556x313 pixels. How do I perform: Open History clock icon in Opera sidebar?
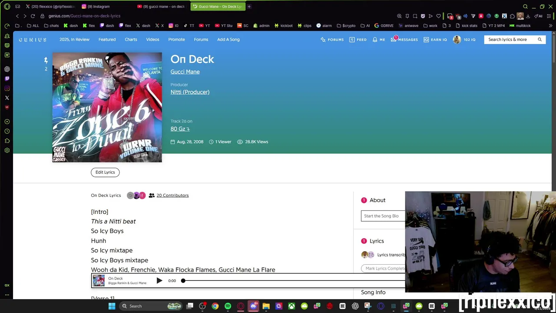pos(7,131)
